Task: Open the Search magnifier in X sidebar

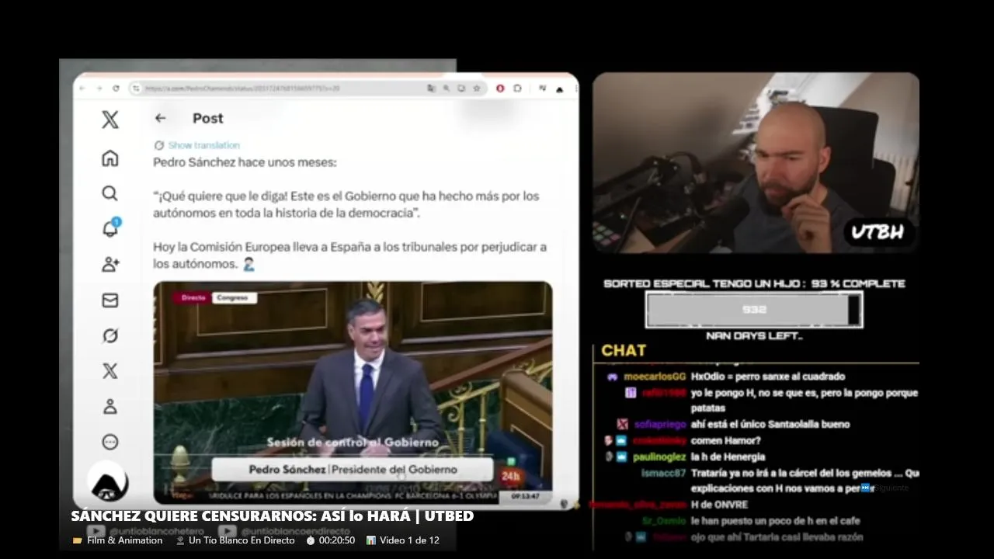Action: tap(109, 193)
